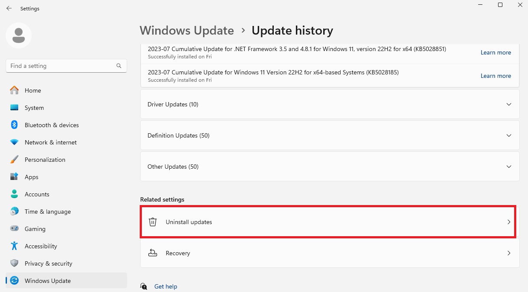Open Home settings page

[x=33, y=90]
